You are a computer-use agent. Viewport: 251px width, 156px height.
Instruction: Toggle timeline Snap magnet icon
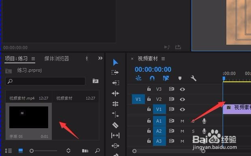tap(152, 78)
